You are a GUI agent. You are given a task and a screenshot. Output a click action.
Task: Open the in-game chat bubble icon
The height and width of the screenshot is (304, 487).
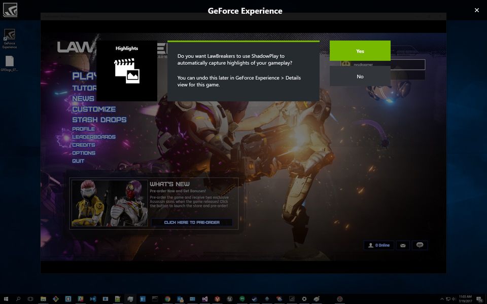coord(420,245)
